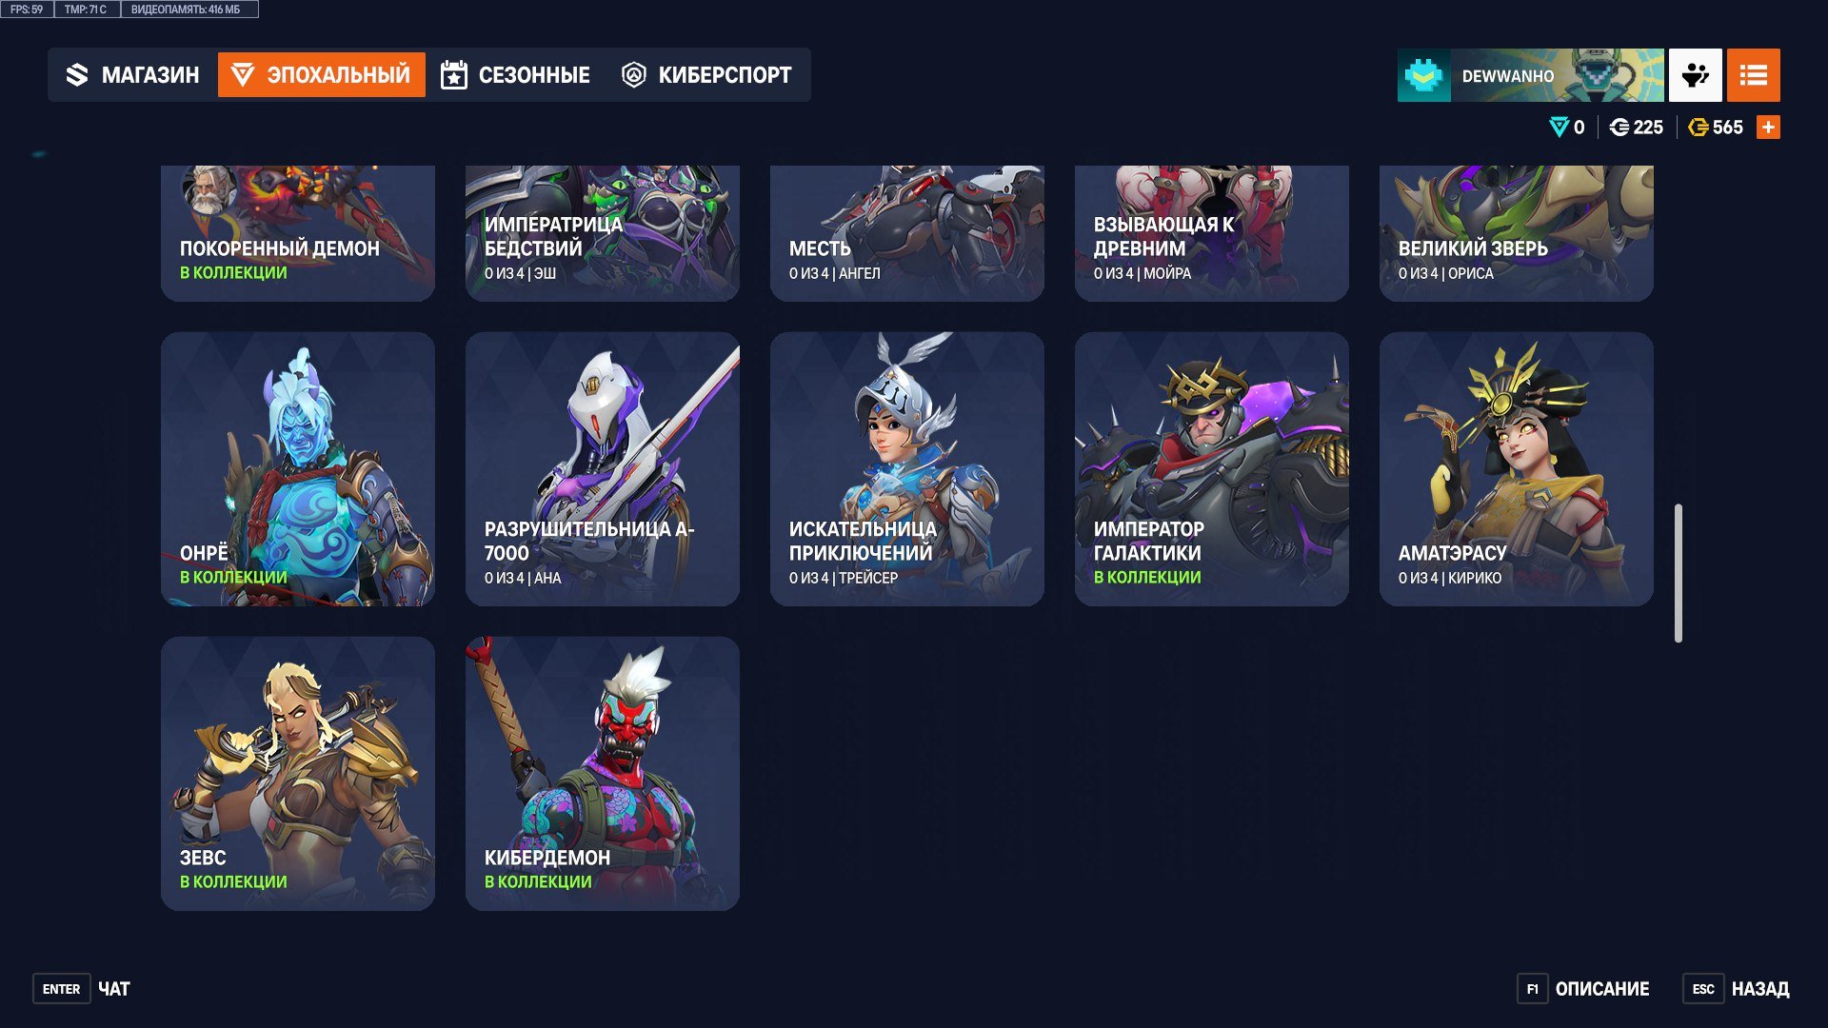
Task: Open the ESC Назад back button
Action: [x=1737, y=989]
